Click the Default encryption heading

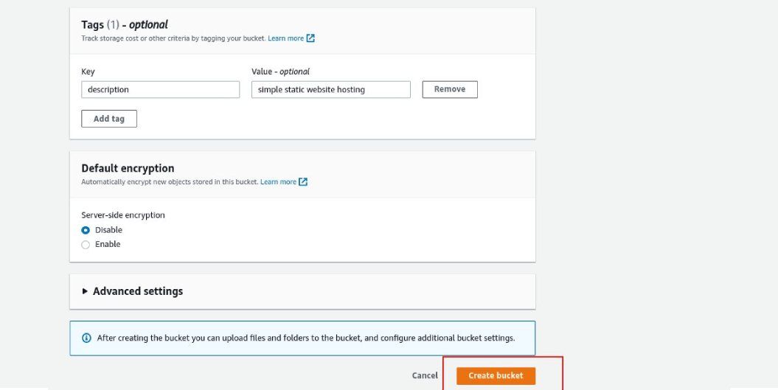[128, 168]
